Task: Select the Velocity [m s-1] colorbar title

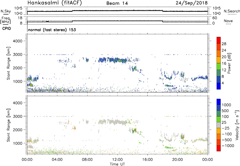Action: (x=237, y=125)
